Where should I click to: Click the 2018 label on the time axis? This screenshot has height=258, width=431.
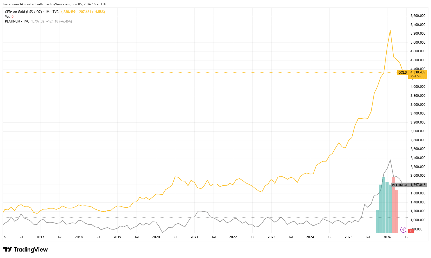[x=79, y=237]
